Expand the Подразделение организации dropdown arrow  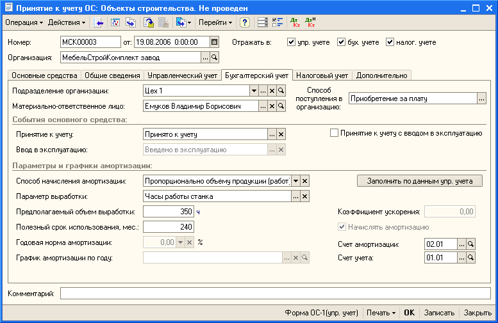(254, 91)
